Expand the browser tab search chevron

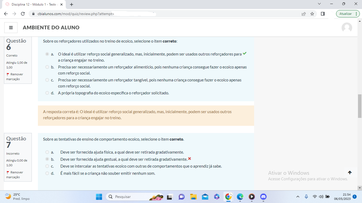coord(319,4)
